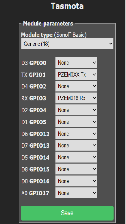Image resolution: width=126 pixels, height=224 pixels.
Task: Click the chevron arrow on Module type select
Action: coord(111,44)
